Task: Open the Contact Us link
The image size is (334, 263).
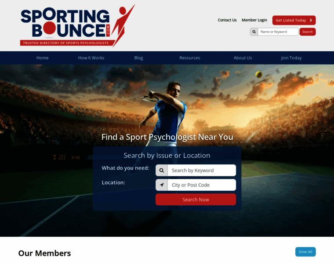Action: click(227, 20)
